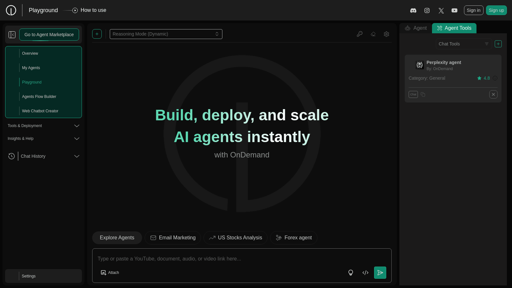The height and width of the screenshot is (288, 512).
Task: Add a new agent tool plus icon
Action: tap(498, 44)
